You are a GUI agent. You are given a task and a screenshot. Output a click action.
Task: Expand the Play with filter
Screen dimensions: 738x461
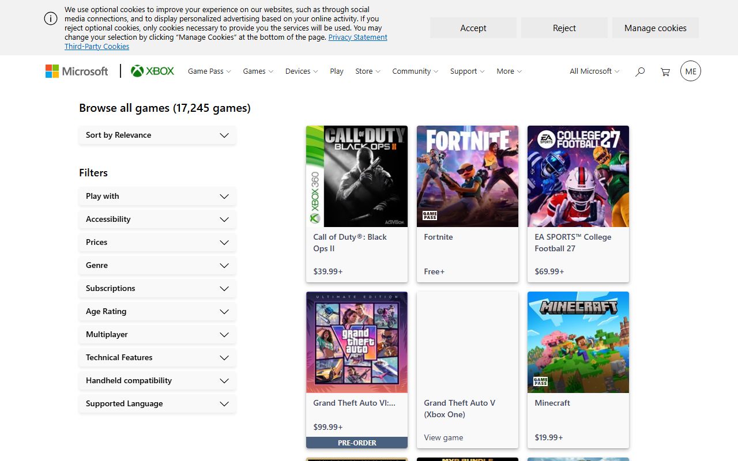157,196
